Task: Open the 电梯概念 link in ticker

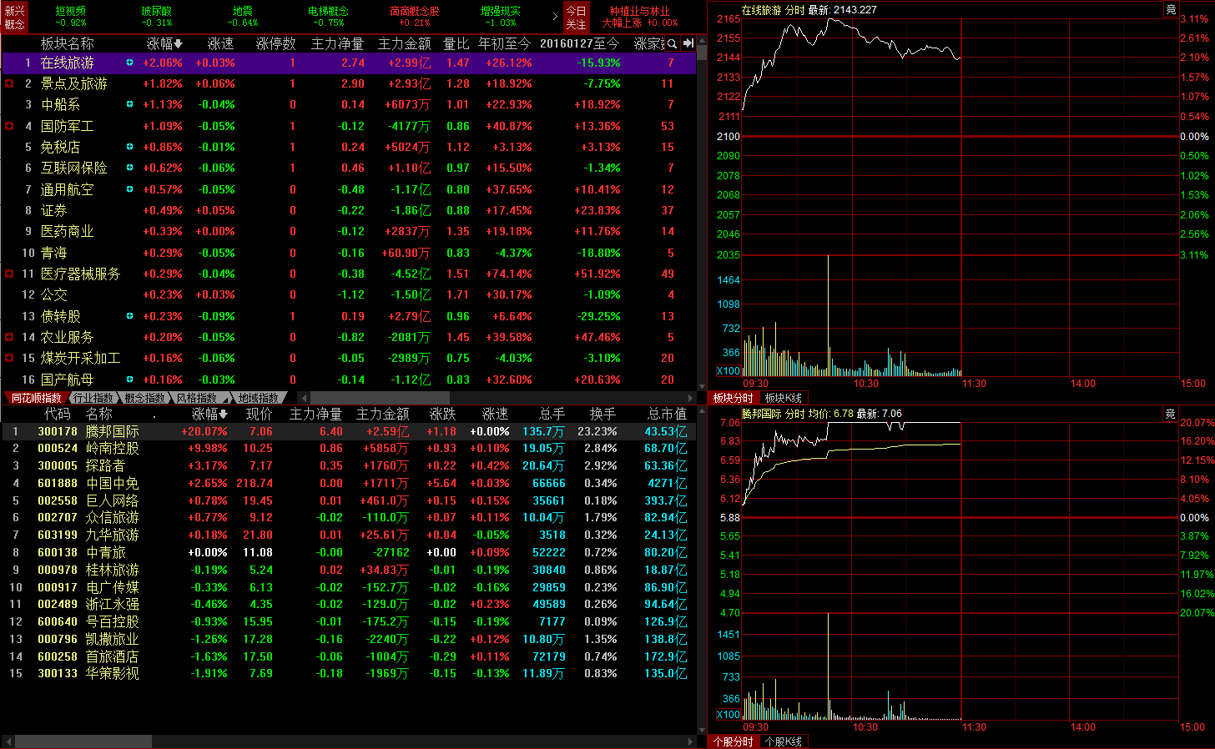Action: click(x=328, y=12)
